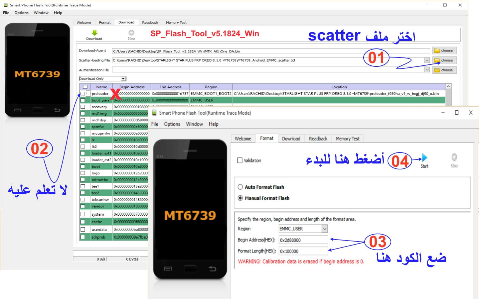Click the Format Length[HEX] input field
Screen dimensions: 479x299
[303, 251]
